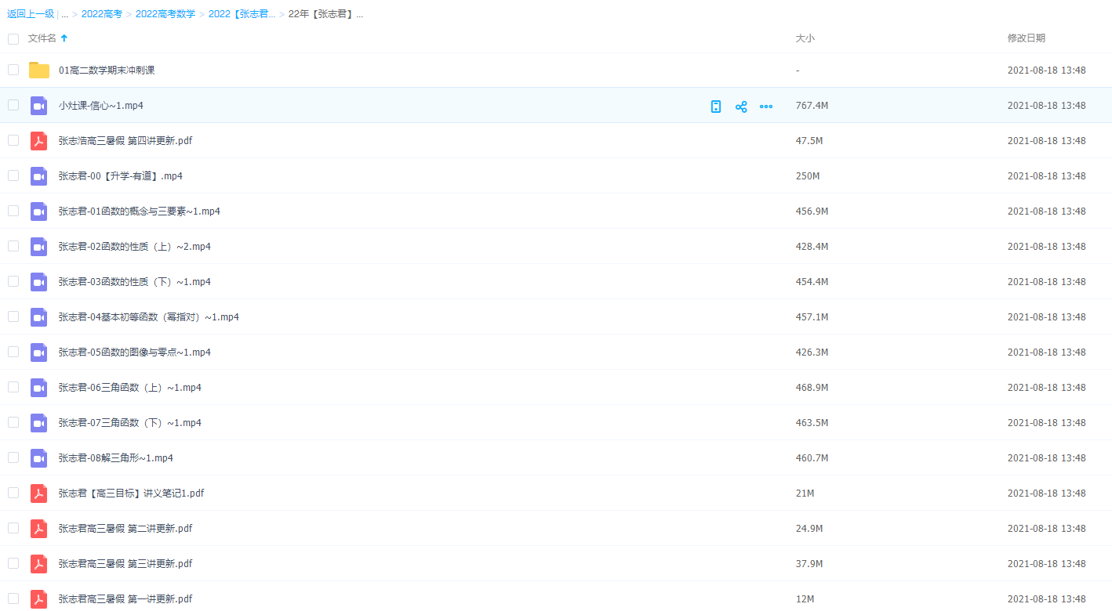Sort files by 修改日期 column header
Image resolution: width=1112 pixels, height=611 pixels.
1026,38
